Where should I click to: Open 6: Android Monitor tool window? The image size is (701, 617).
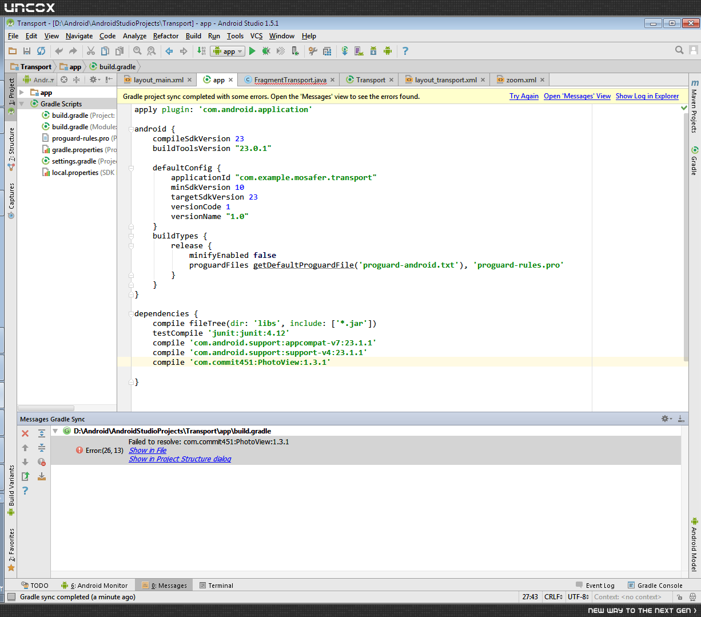tap(95, 586)
